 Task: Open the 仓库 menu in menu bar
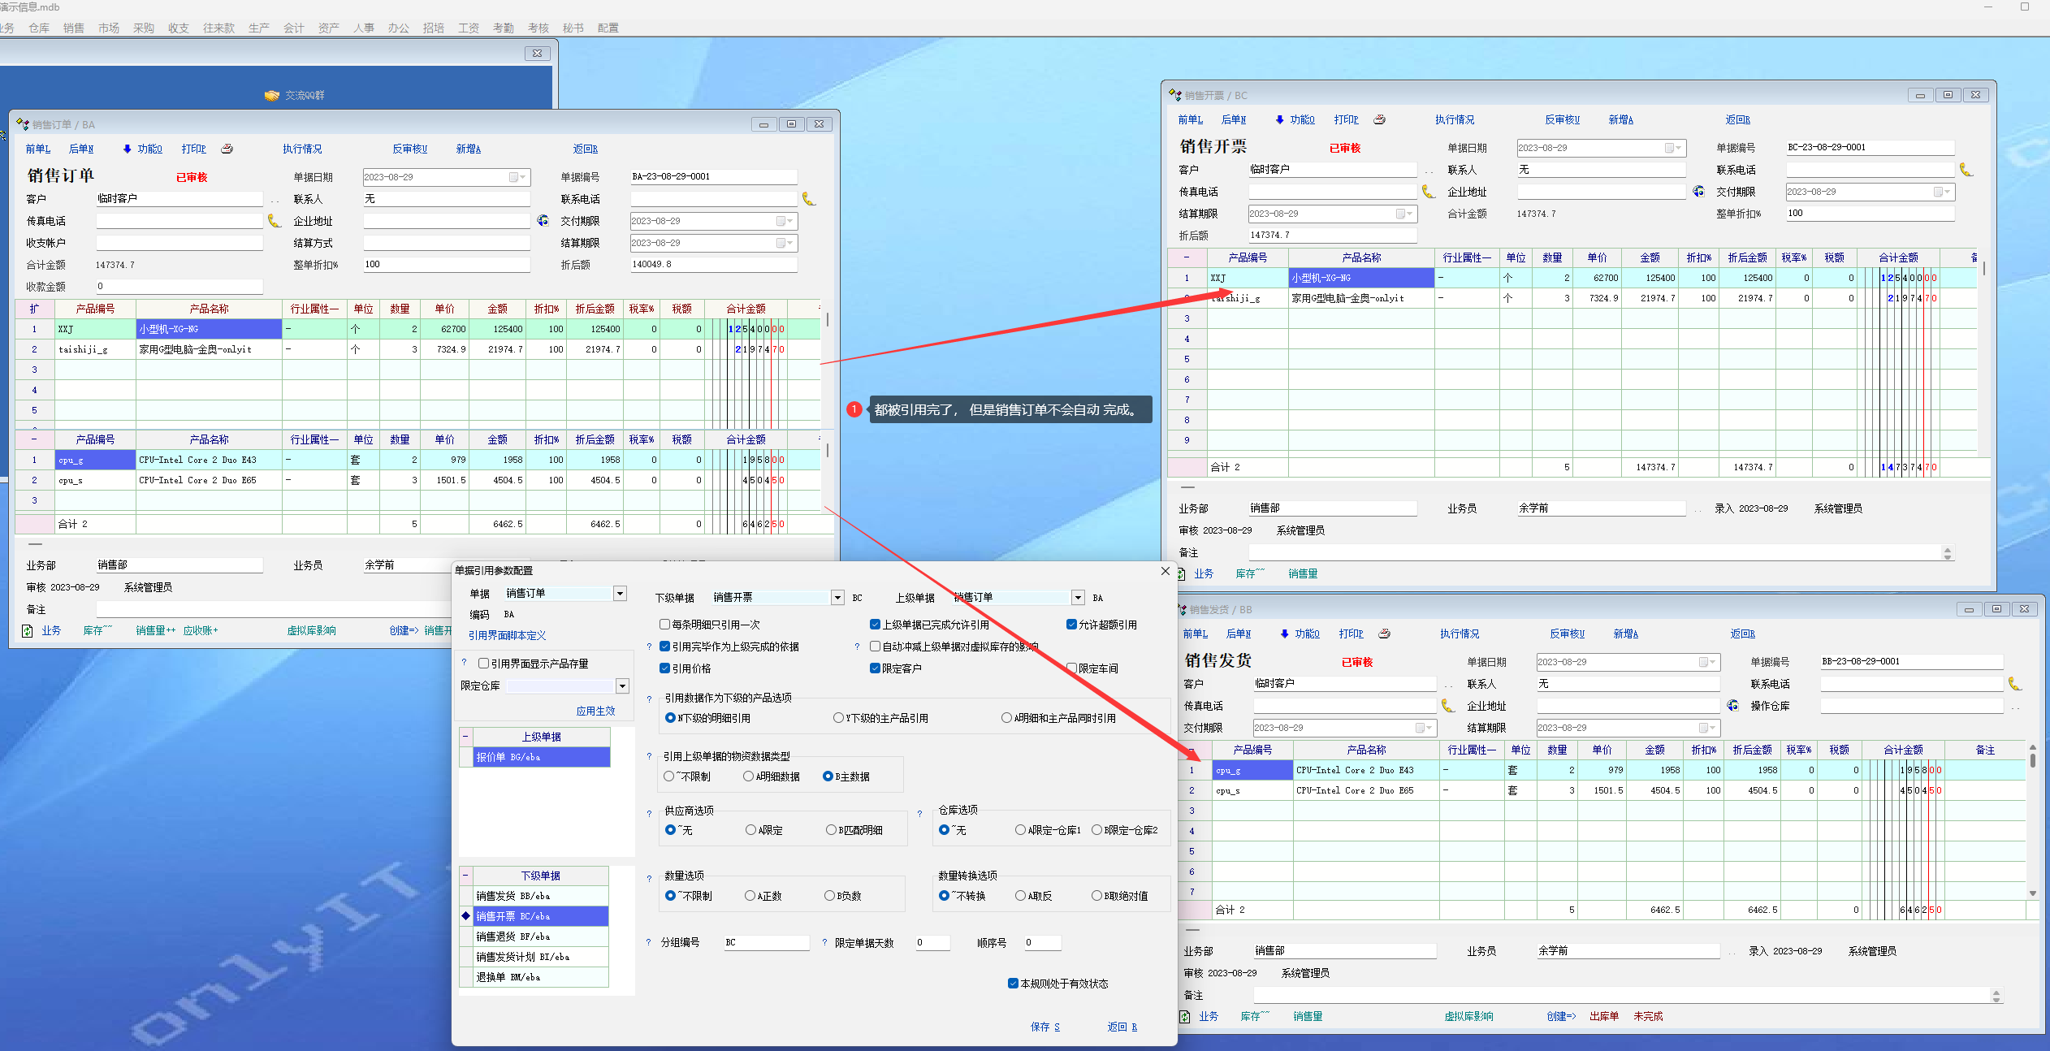click(x=39, y=28)
